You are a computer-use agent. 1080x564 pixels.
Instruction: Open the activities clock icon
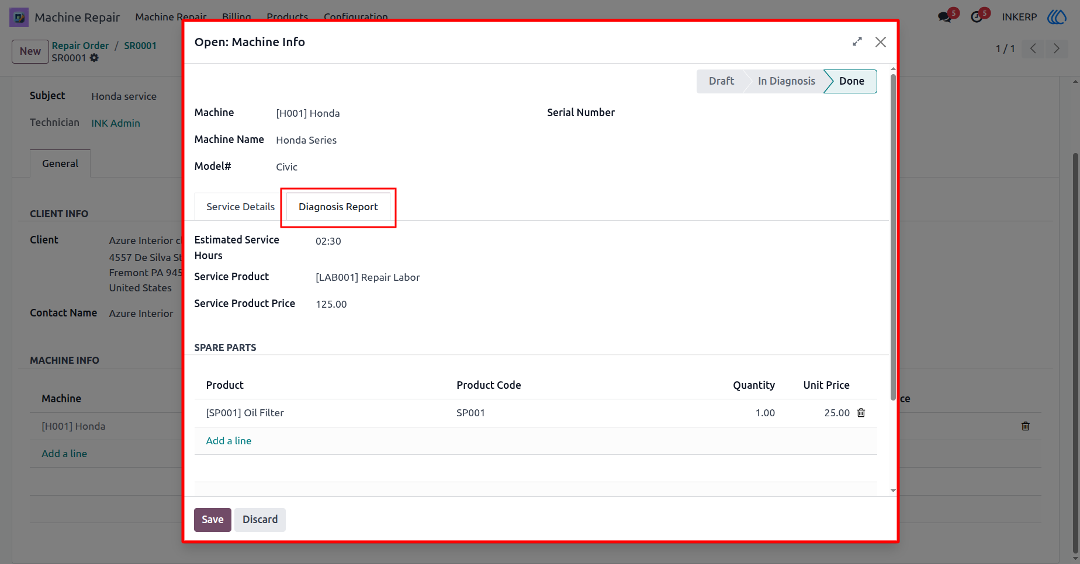(977, 17)
